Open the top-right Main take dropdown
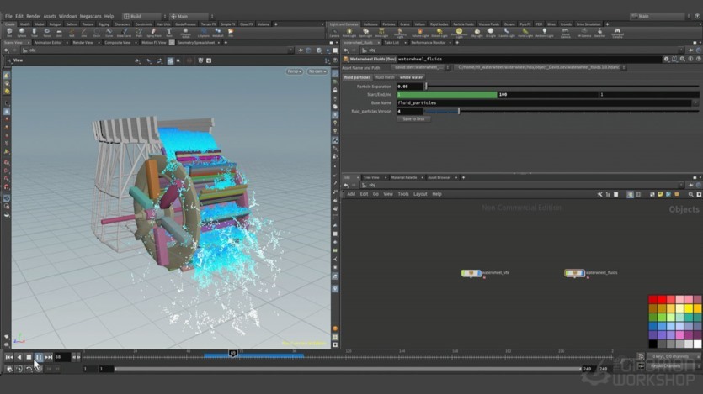703x394 pixels. [x=660, y=16]
